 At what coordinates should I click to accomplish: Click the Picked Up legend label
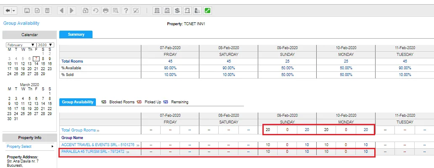[153, 102]
